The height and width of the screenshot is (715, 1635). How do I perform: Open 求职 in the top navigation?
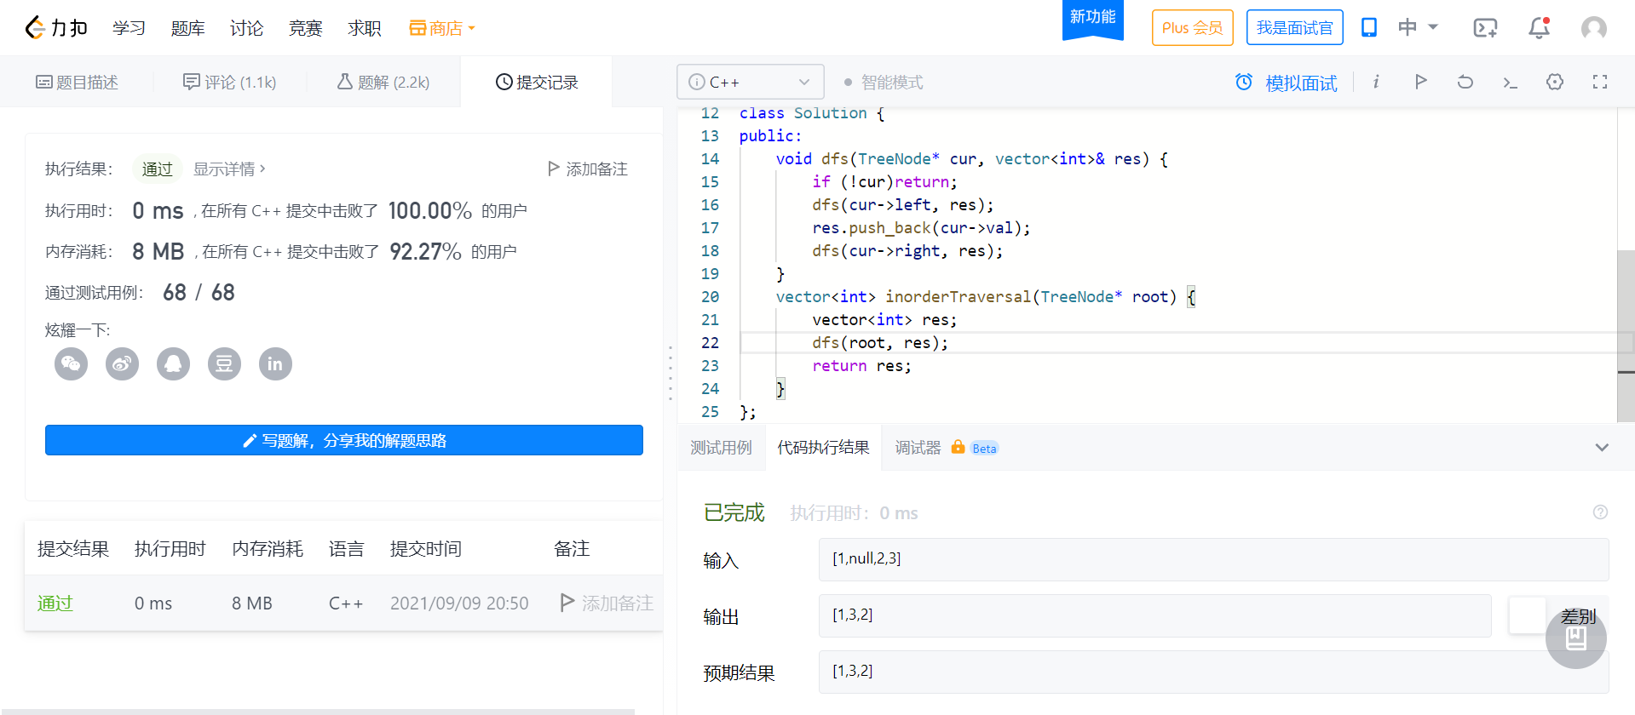pos(364,28)
